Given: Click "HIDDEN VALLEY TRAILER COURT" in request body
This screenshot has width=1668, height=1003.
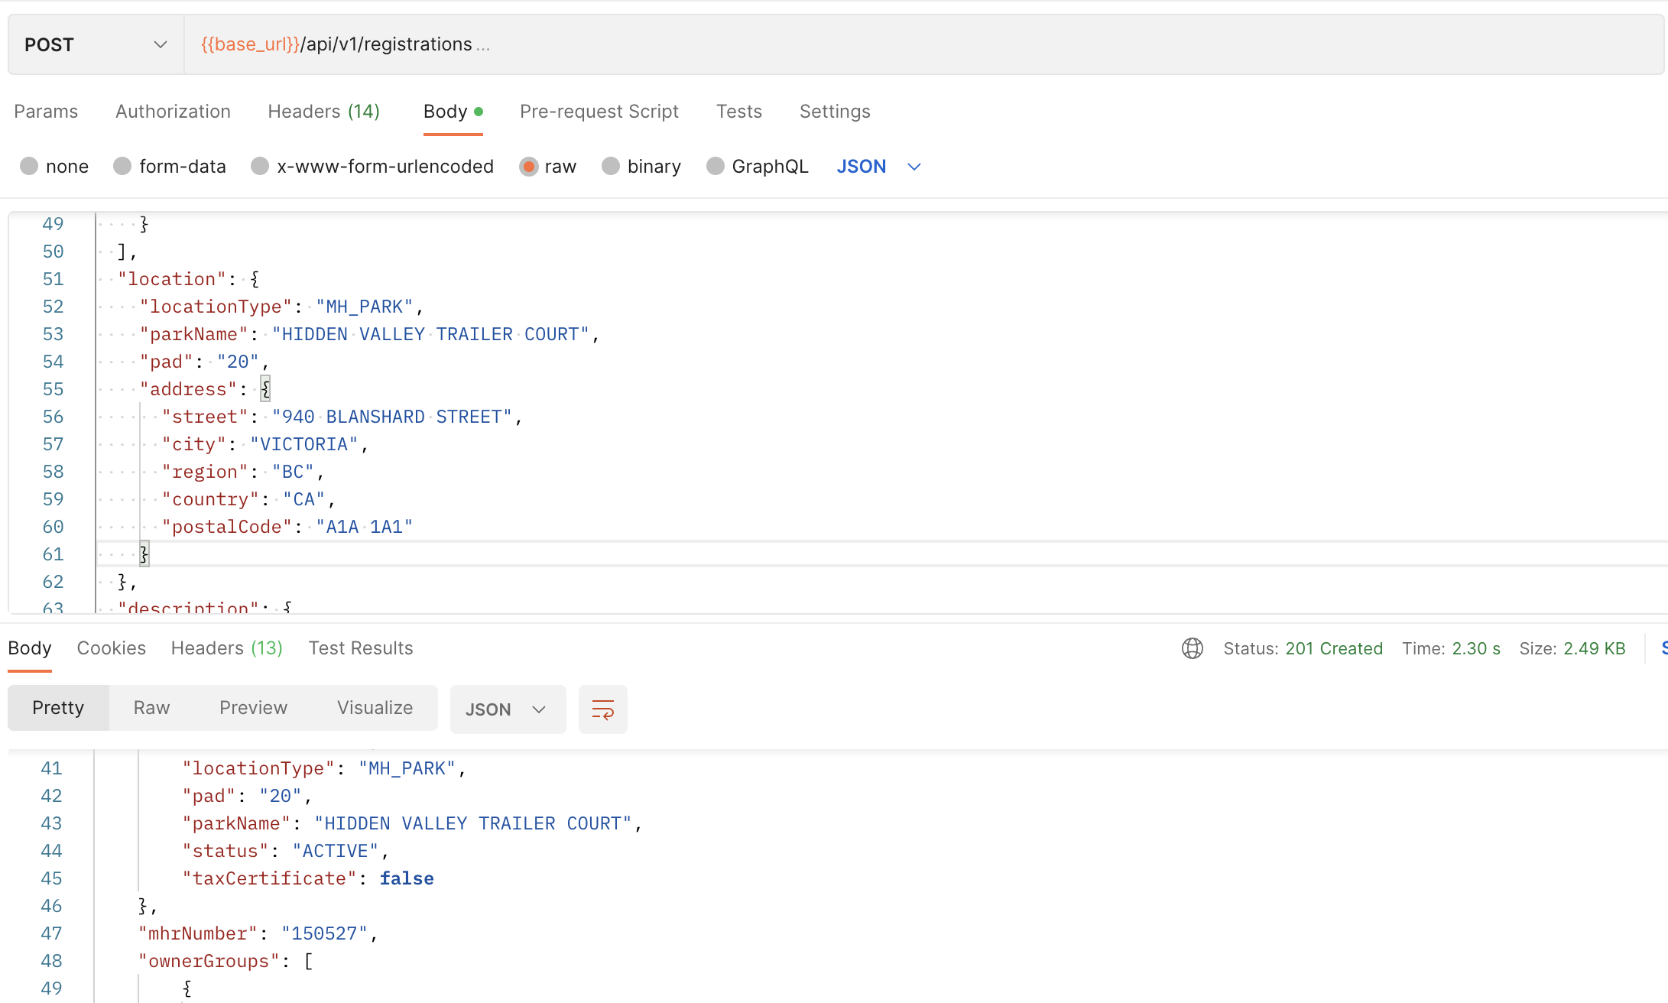Looking at the screenshot, I should click(430, 334).
